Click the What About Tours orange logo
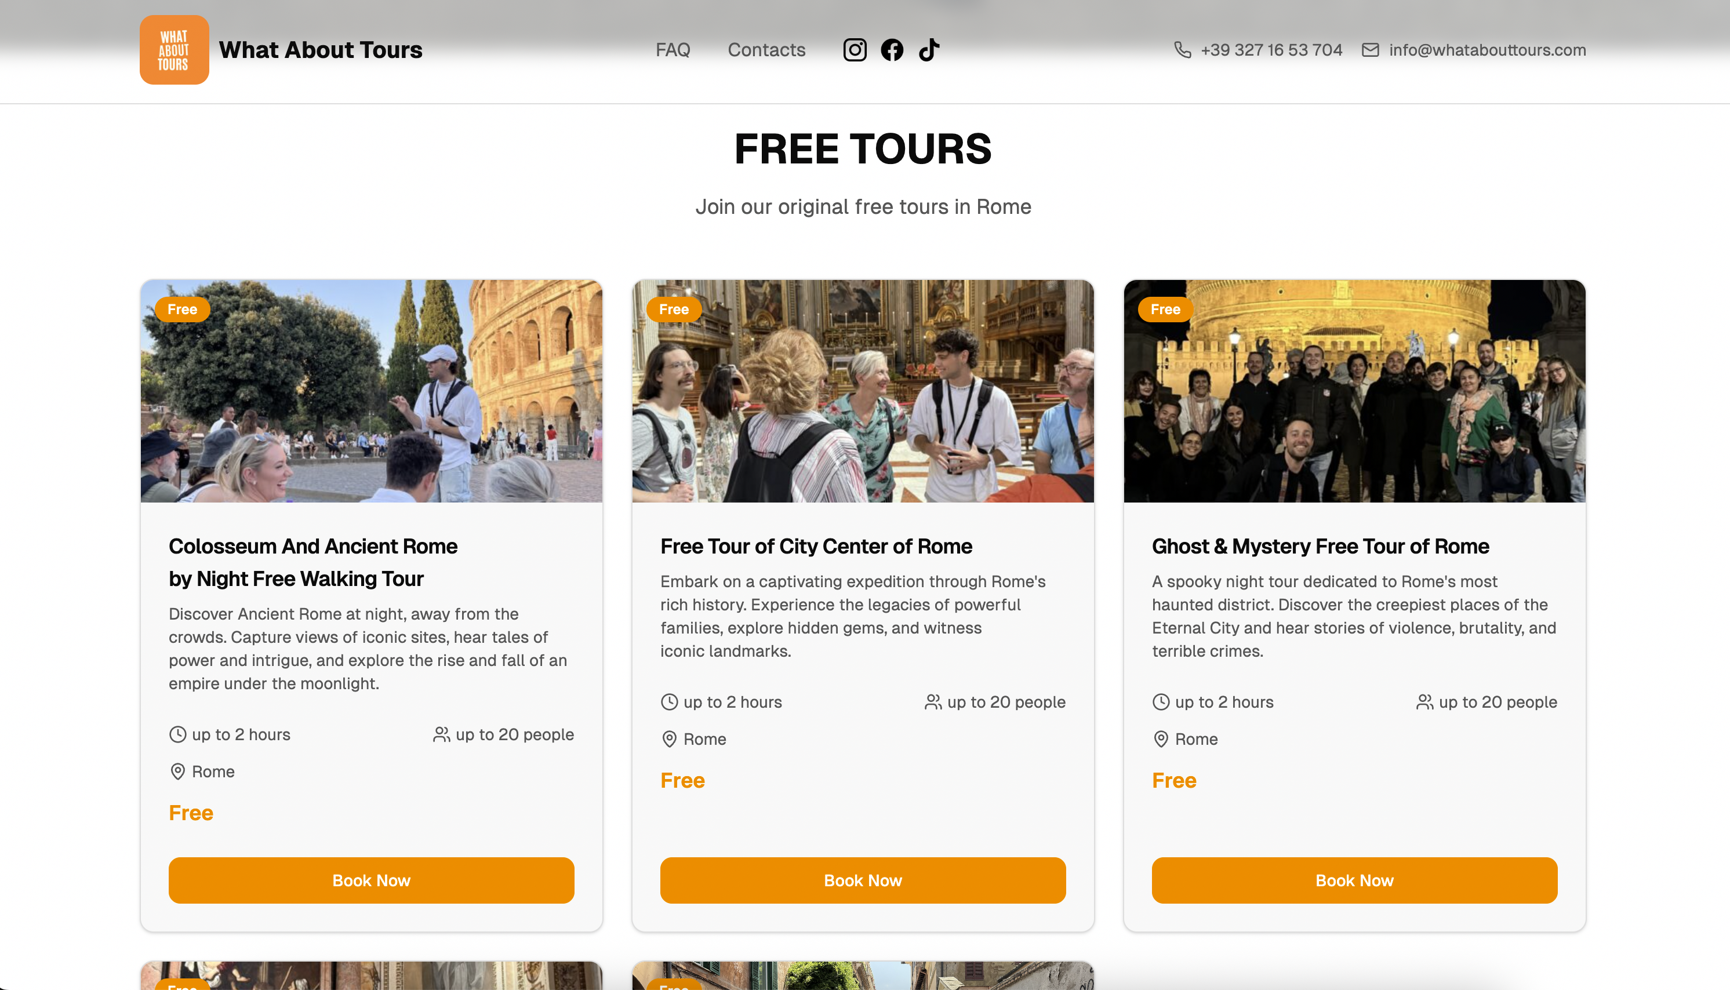Viewport: 1730px width, 990px height. point(174,50)
